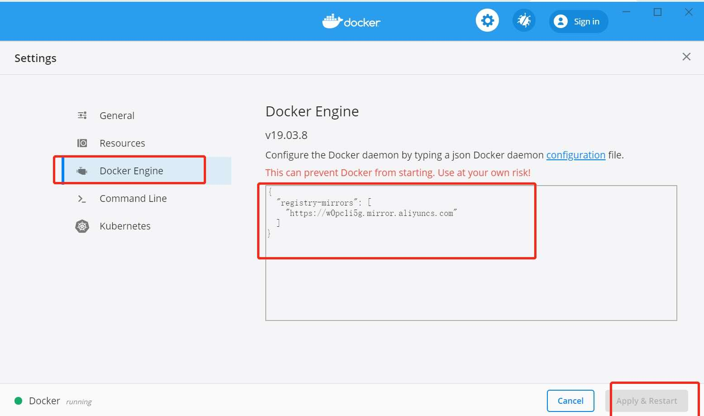This screenshot has width=704, height=416.
Task: Click the Sign in button
Action: pos(578,21)
